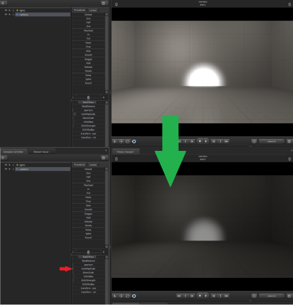Activate the blue screen-manipulator tool under the dark viewport
Image resolution: width=293 pixels, height=305 pixels.
[134, 296]
